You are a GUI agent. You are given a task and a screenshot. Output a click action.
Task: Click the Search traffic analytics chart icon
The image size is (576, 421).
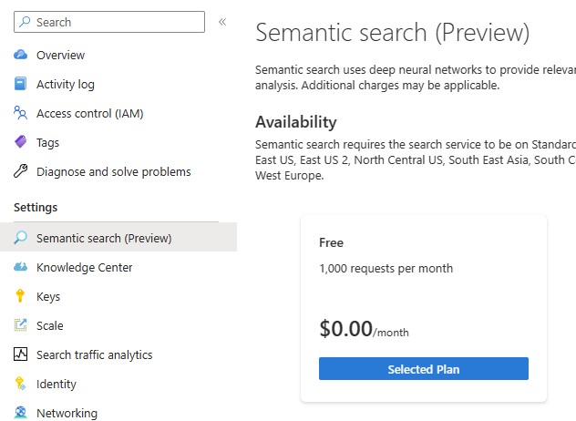click(x=21, y=355)
